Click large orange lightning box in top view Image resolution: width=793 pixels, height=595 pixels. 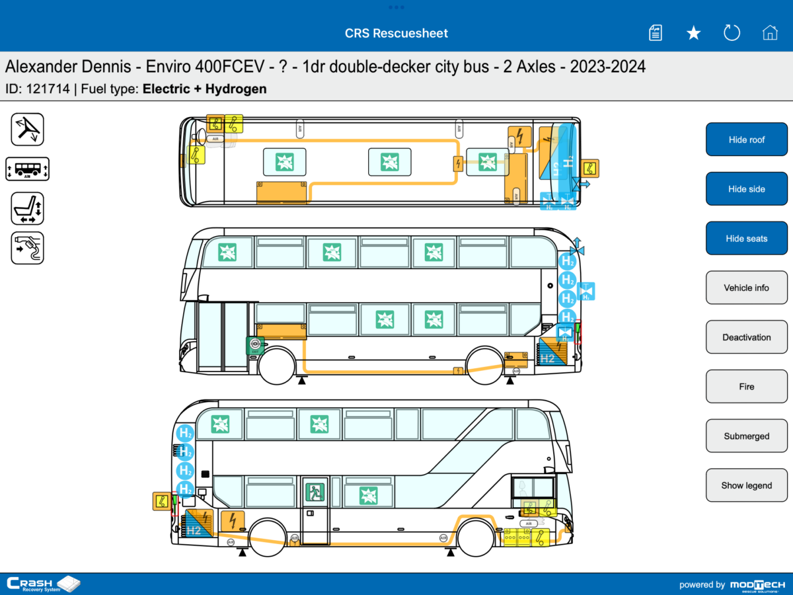520,137
